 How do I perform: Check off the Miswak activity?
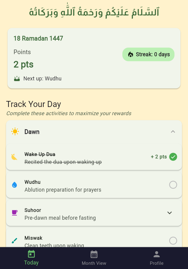(x=173, y=241)
